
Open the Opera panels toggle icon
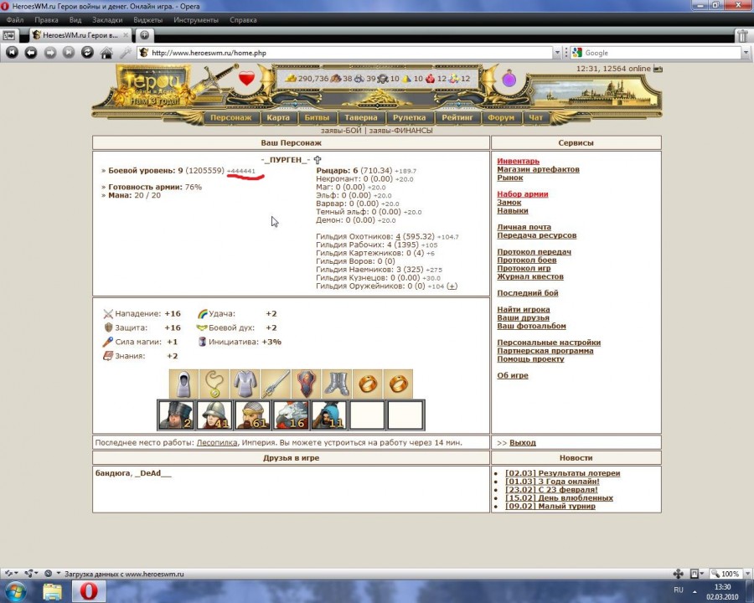point(9,35)
